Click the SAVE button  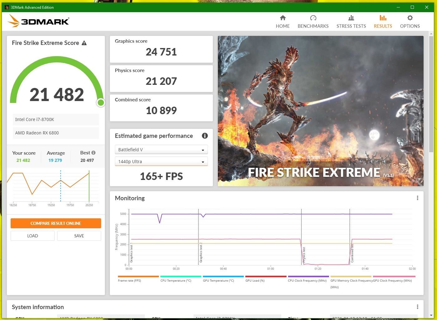pyautogui.click(x=79, y=236)
